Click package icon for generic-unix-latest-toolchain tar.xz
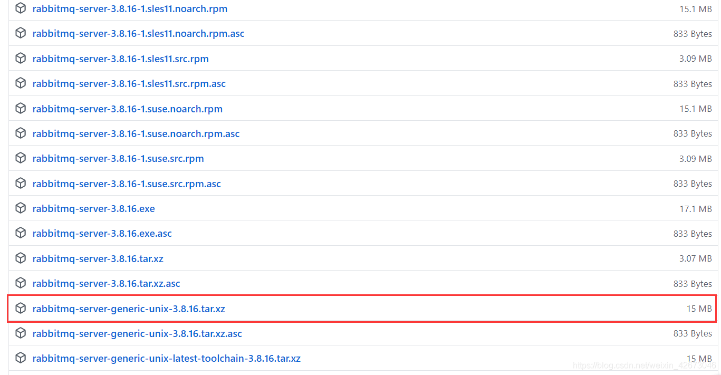Image resolution: width=721 pixels, height=375 pixels. point(21,358)
